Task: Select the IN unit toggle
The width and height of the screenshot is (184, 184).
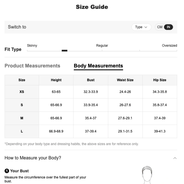Action: (168, 27)
